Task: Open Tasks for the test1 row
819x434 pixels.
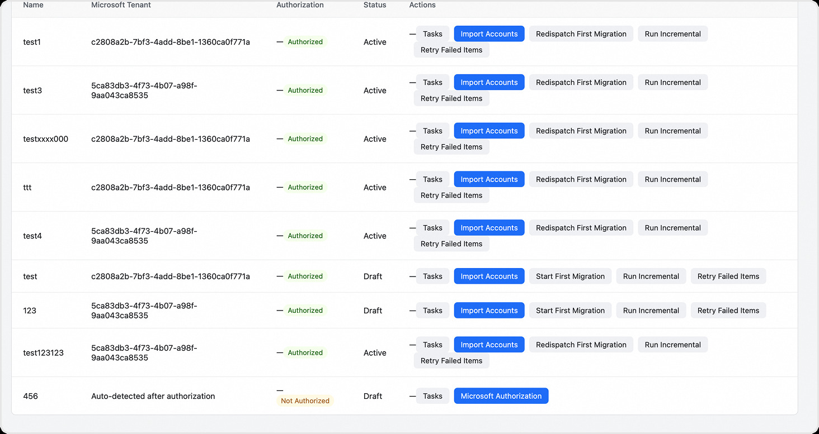Action: (432, 34)
